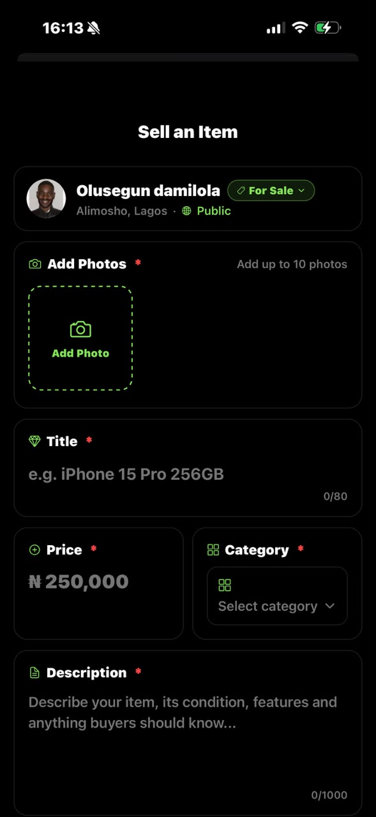Click the document icon beside Description
The width and height of the screenshot is (376, 817).
tap(34, 673)
